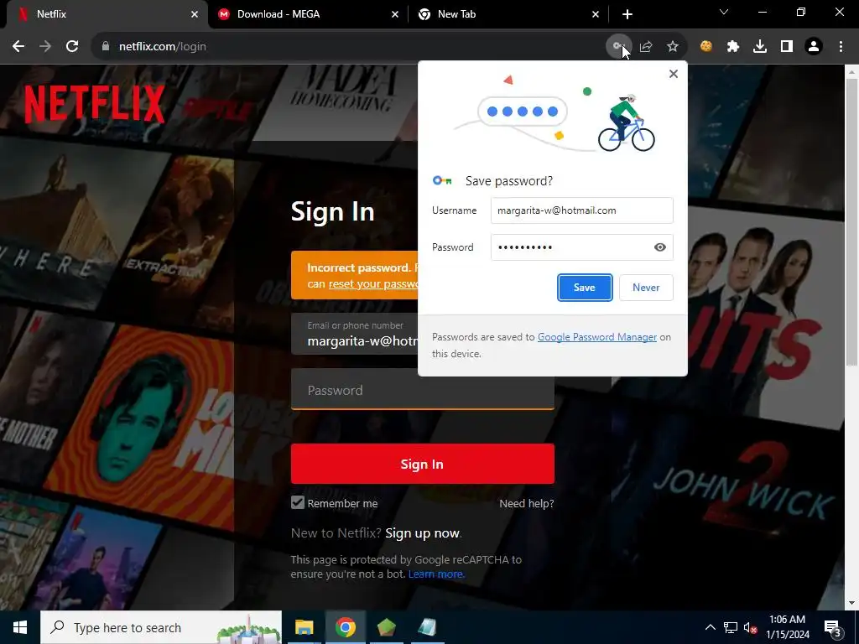Image resolution: width=859 pixels, height=644 pixels.
Task: Open the Chrome profile avatar
Action: click(814, 47)
